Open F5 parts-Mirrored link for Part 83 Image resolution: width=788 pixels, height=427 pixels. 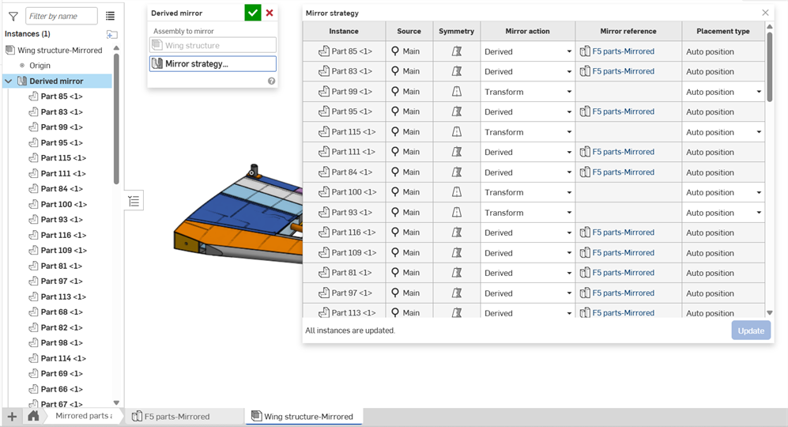pyautogui.click(x=623, y=71)
